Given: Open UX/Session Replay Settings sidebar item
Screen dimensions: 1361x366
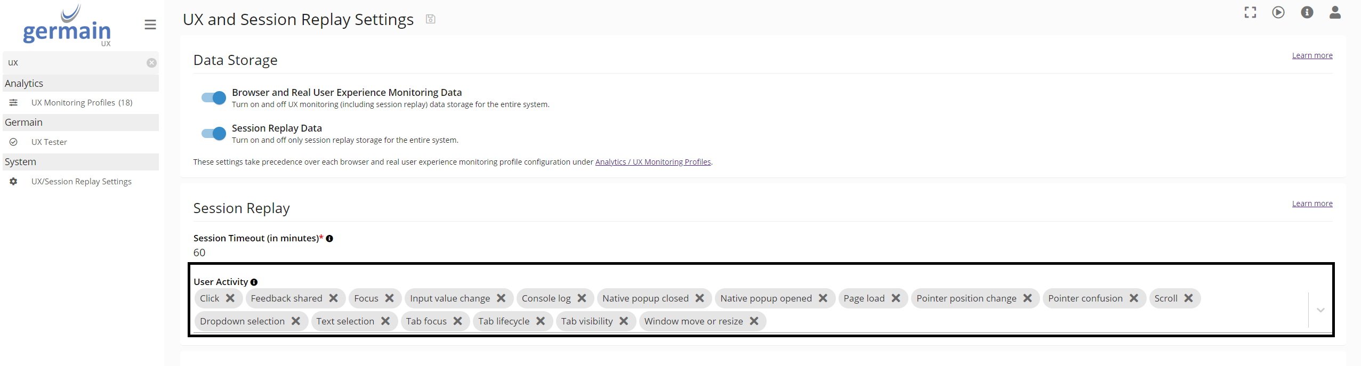Looking at the screenshot, I should 81,182.
